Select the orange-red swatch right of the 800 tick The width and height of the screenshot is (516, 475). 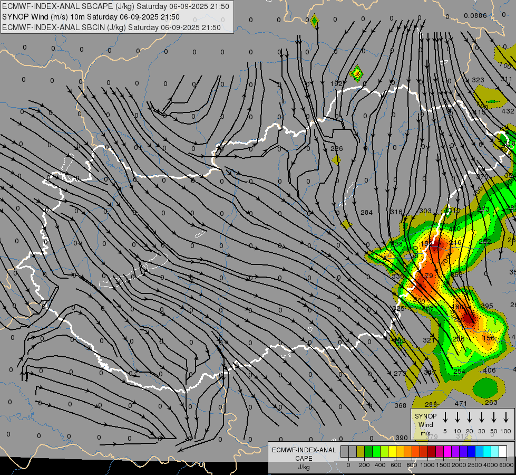(416, 452)
